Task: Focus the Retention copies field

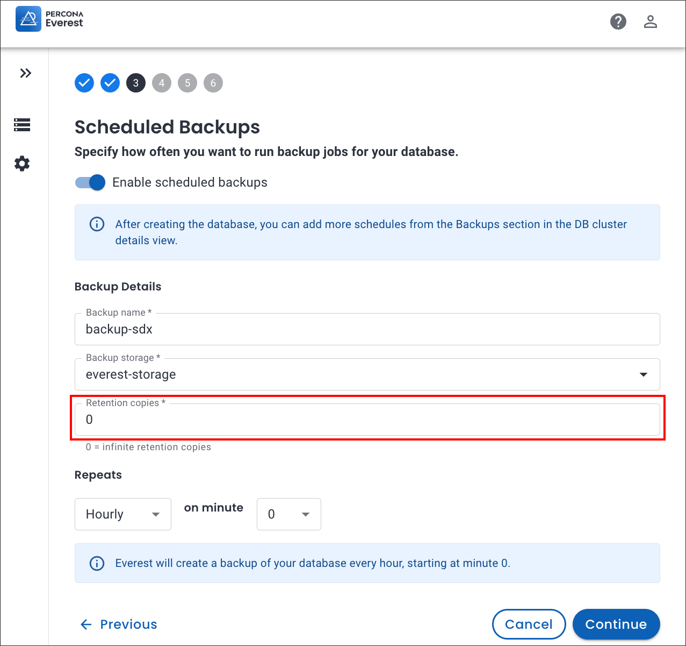Action: [x=367, y=420]
